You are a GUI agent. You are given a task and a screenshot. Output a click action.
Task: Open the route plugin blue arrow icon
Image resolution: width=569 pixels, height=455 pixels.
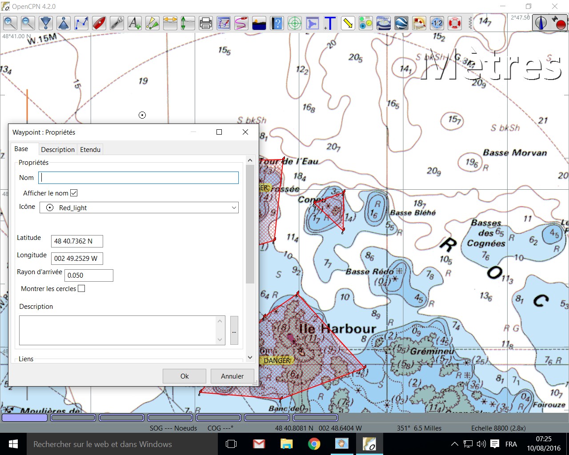tap(312, 23)
